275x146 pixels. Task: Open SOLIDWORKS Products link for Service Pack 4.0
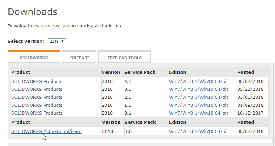[37, 81]
